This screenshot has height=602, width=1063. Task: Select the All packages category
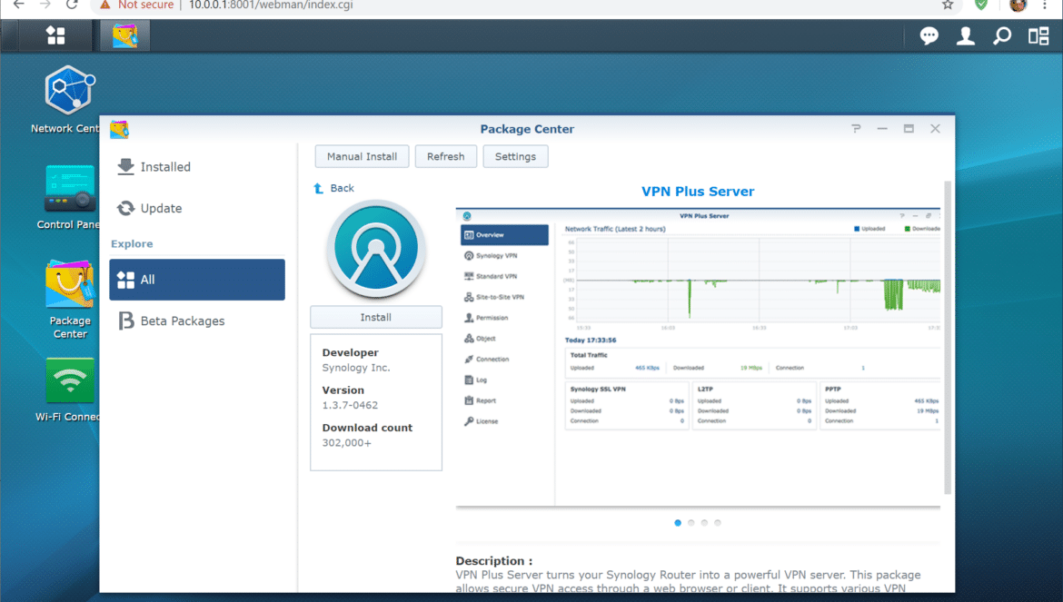point(197,280)
